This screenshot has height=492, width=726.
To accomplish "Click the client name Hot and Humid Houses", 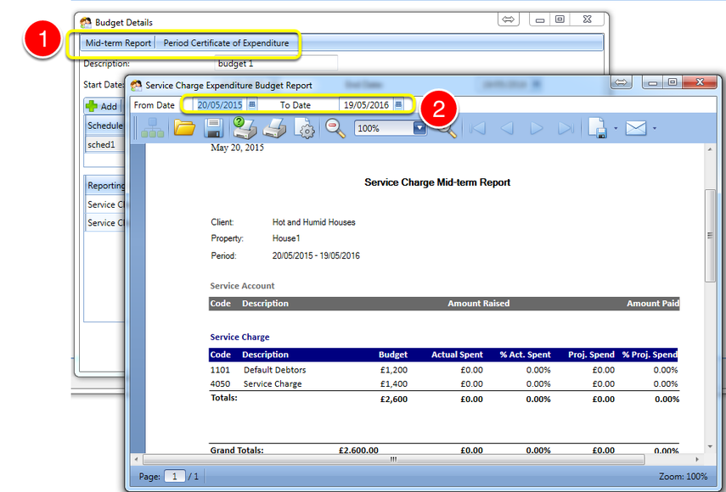I will click(x=313, y=222).
